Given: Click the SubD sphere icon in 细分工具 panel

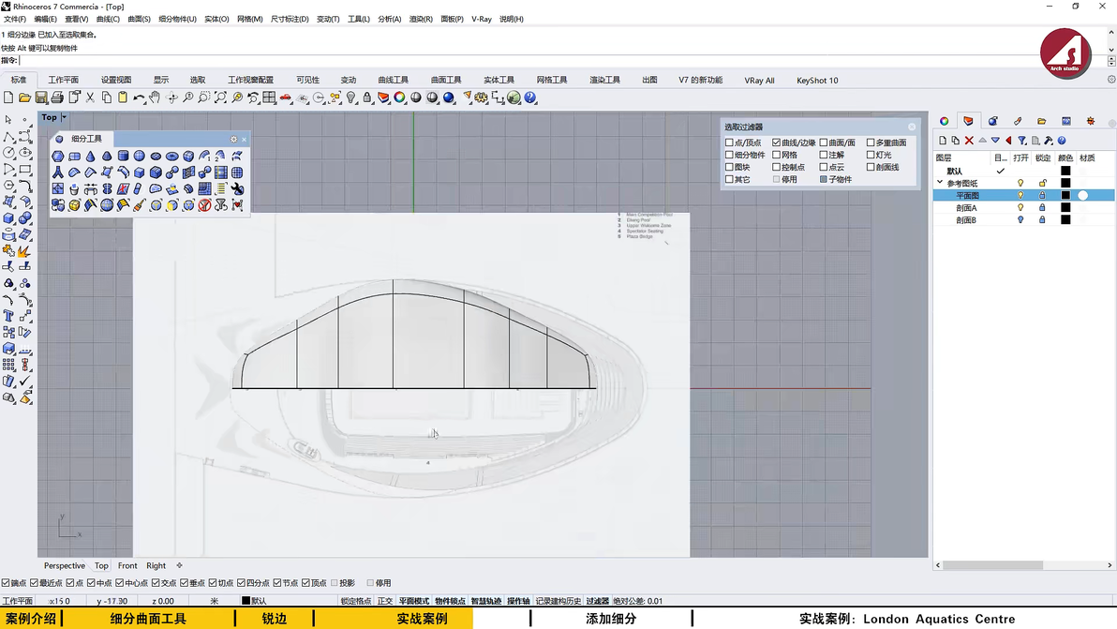Looking at the screenshot, I should (x=139, y=157).
